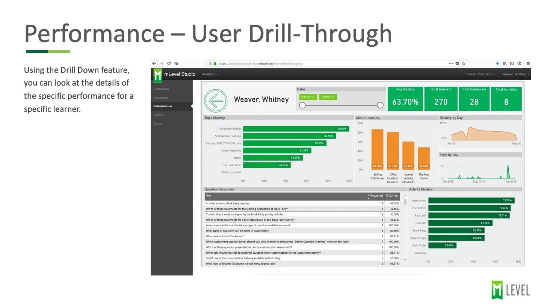
Task: Click the Plays by Day green peak
Action: click(508, 171)
